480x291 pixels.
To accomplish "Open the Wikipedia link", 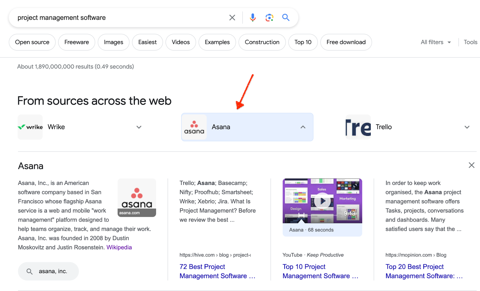I will pyautogui.click(x=119, y=247).
